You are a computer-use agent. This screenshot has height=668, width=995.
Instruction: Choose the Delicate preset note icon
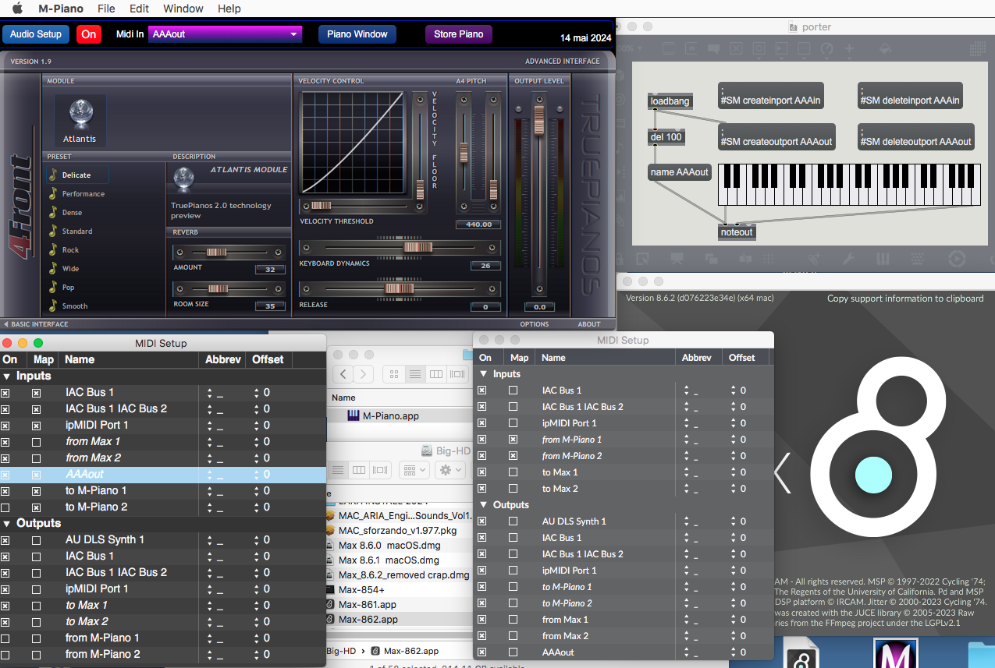pos(53,175)
